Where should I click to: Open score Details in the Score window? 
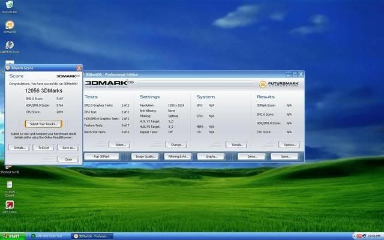pos(19,148)
